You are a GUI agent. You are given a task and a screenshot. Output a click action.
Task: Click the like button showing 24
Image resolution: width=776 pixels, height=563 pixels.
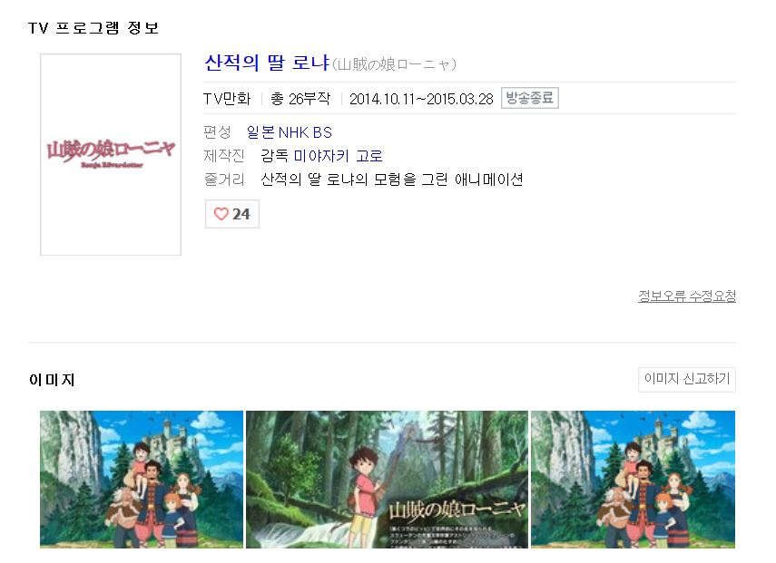(232, 214)
